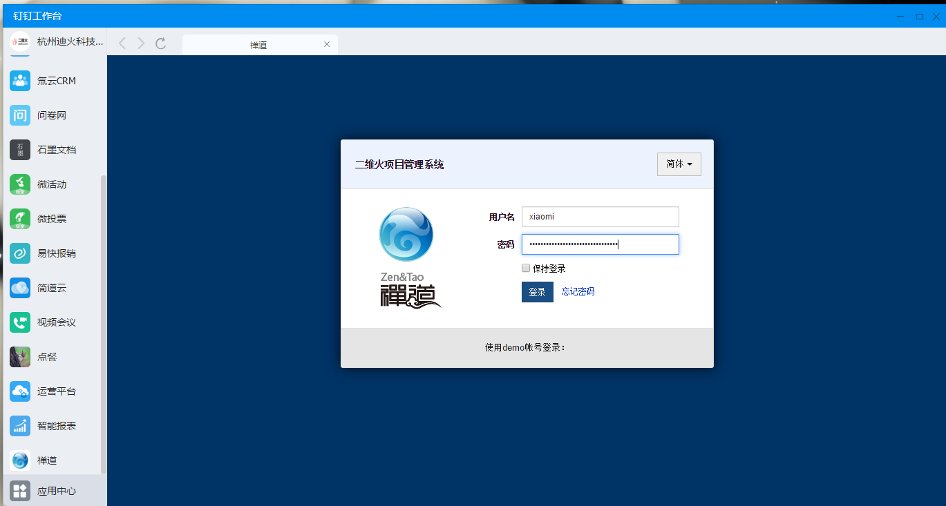
Task: Tick the 保持登录 checkbox
Action: tap(526, 268)
